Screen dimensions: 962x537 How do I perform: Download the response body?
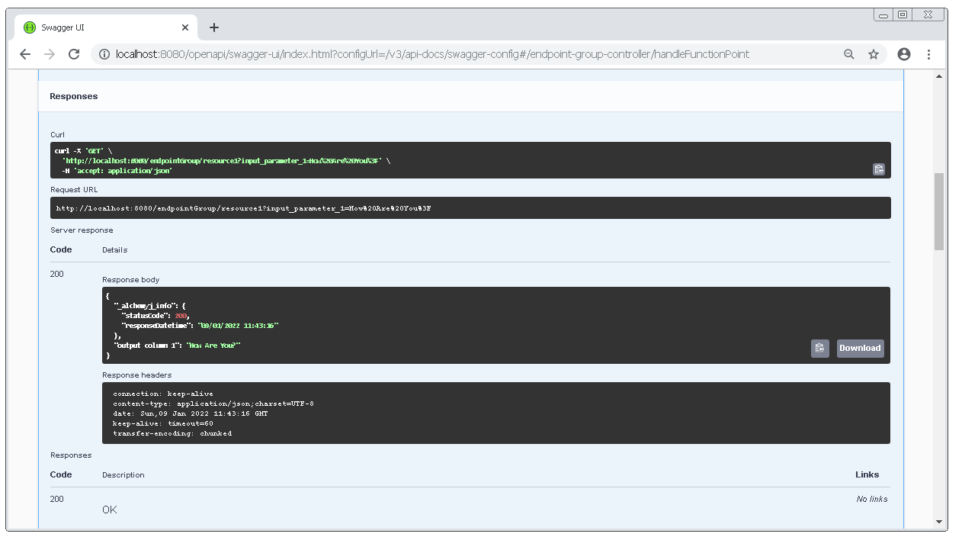tap(860, 348)
